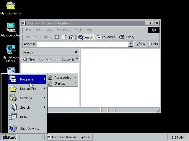Select Programs in the Start menu
189x141 pixels.
[x=27, y=79]
